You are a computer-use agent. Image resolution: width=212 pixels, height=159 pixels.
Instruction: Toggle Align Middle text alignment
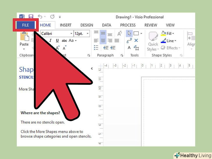coord(103,33)
